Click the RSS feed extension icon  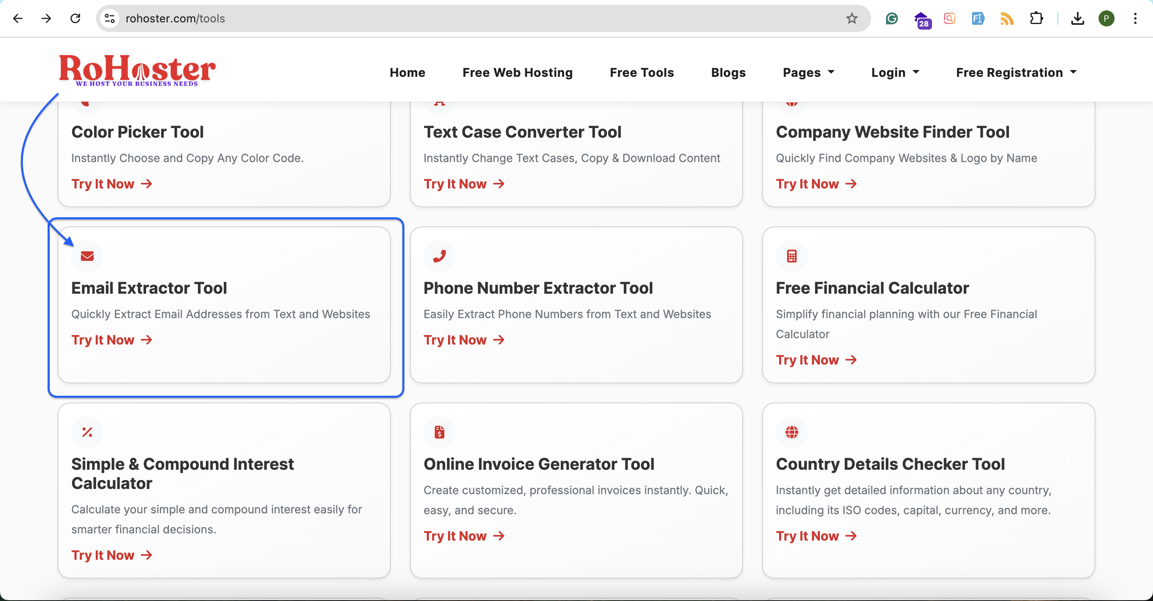[1006, 18]
